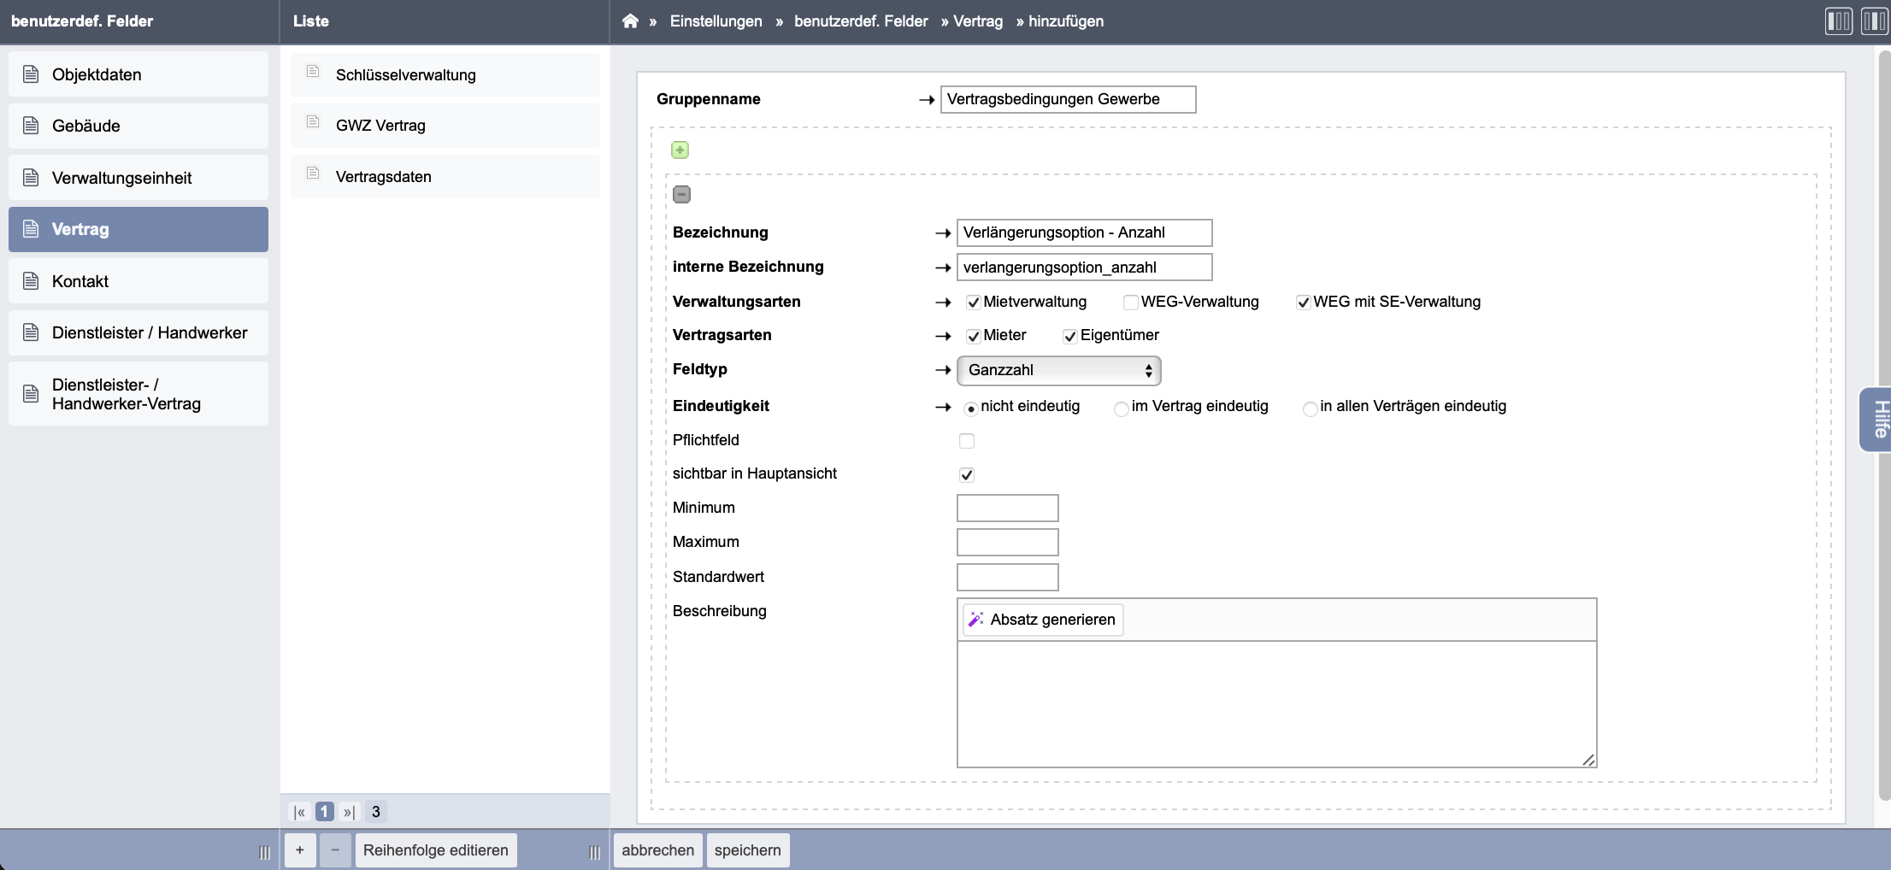Image resolution: width=1891 pixels, height=870 pixels.
Task: Click the hinzufügen breadcrumb text
Action: pyautogui.click(x=1066, y=21)
